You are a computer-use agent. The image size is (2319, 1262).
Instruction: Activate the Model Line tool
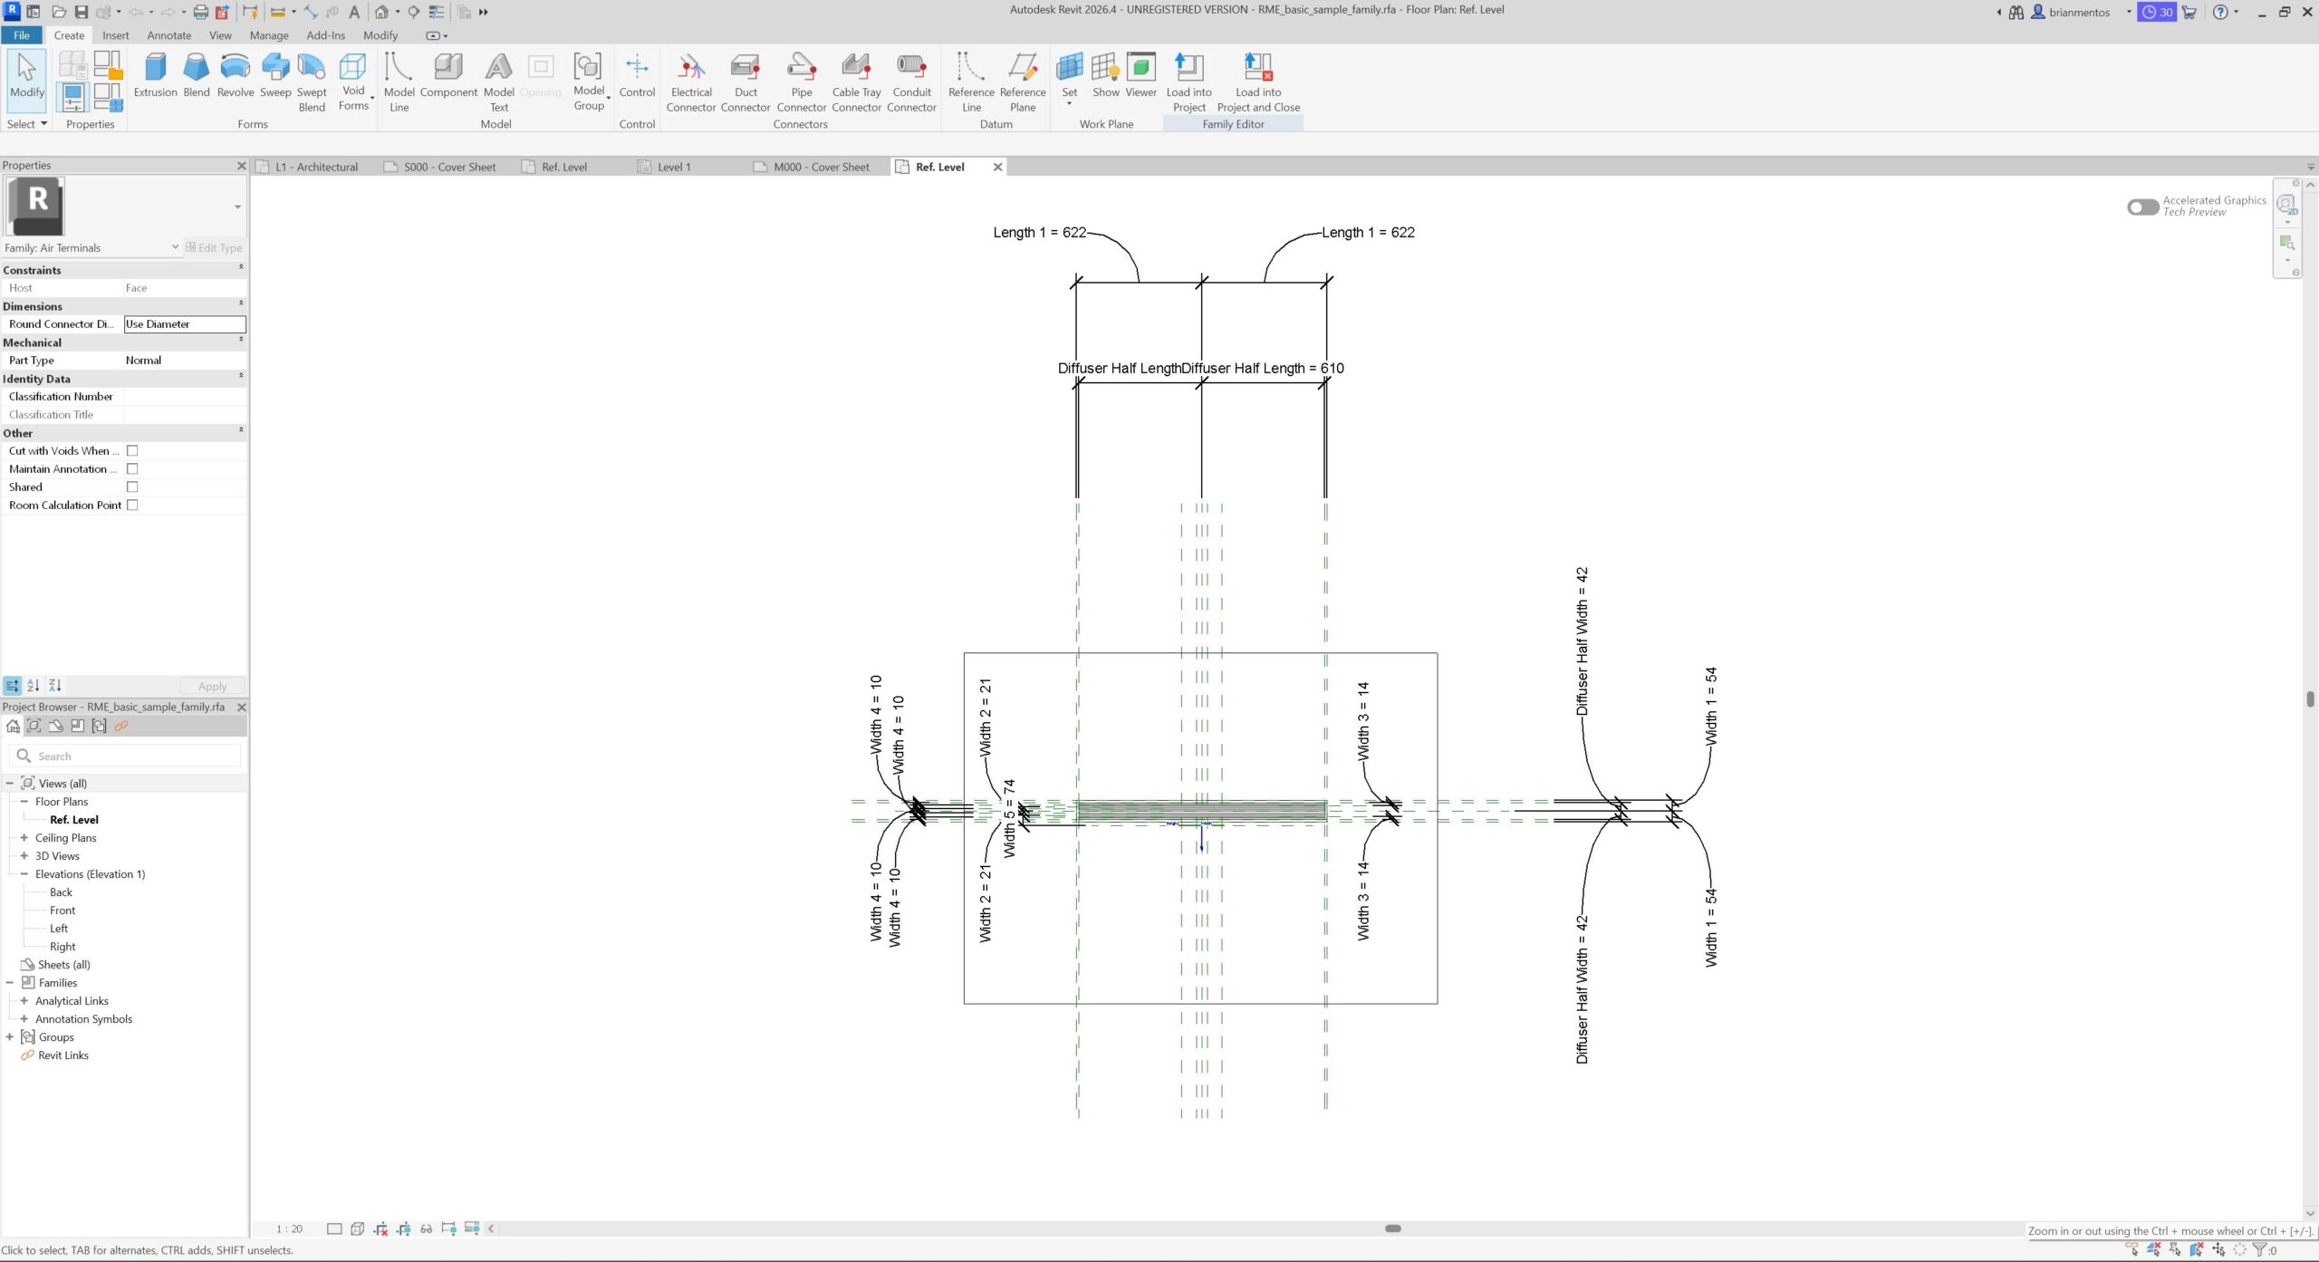399,82
